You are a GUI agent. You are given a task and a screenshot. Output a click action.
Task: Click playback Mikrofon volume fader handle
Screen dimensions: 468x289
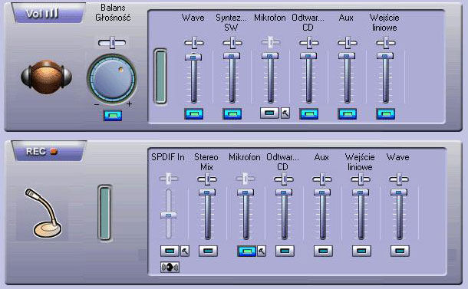(x=270, y=56)
